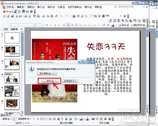
Task: Toggle numbered list formatting
Action: [x=86, y=25]
